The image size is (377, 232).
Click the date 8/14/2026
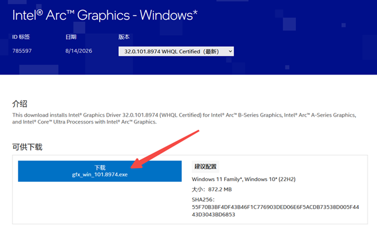click(x=79, y=51)
